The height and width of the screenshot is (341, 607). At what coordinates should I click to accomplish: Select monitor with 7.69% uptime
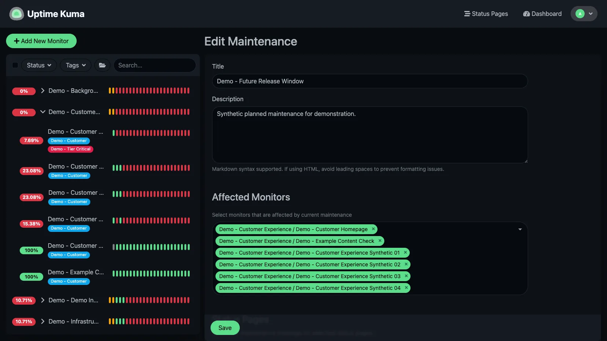pos(103,140)
